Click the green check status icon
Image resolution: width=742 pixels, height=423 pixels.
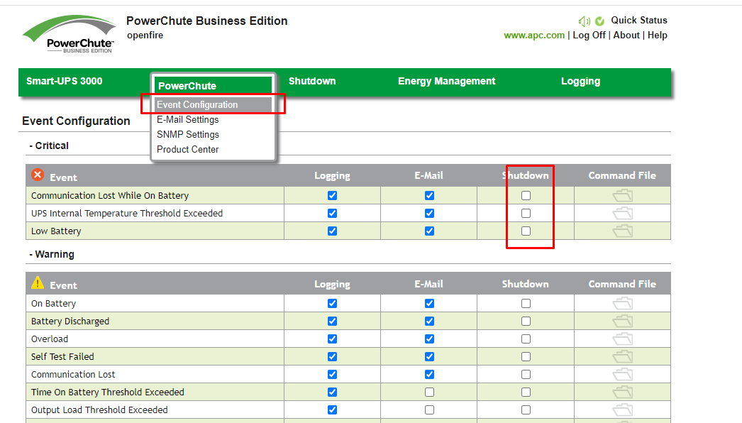click(599, 21)
